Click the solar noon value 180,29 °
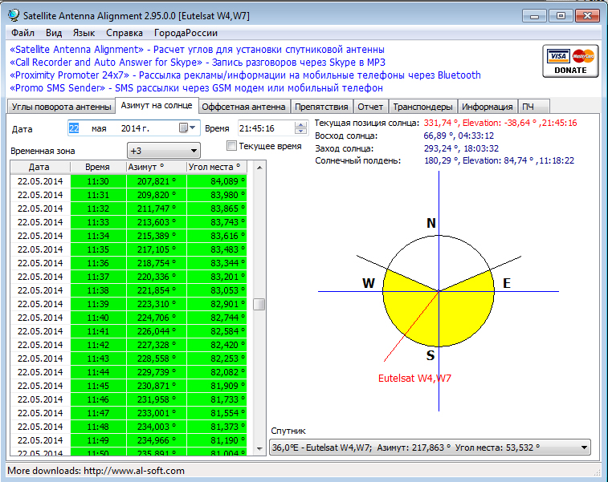608x482 pixels. point(441,160)
